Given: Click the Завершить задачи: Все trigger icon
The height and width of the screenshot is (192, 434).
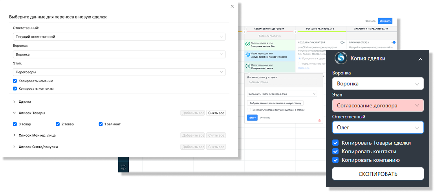Looking at the screenshot, I should tap(248, 44).
